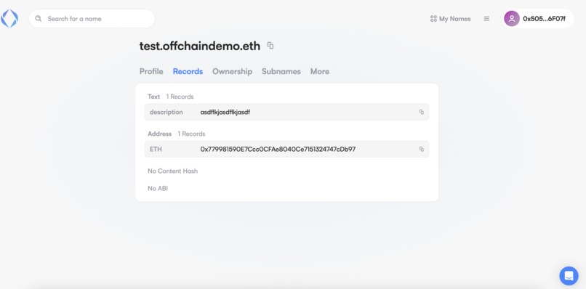
Task: Open the hamburger menu
Action: click(486, 19)
